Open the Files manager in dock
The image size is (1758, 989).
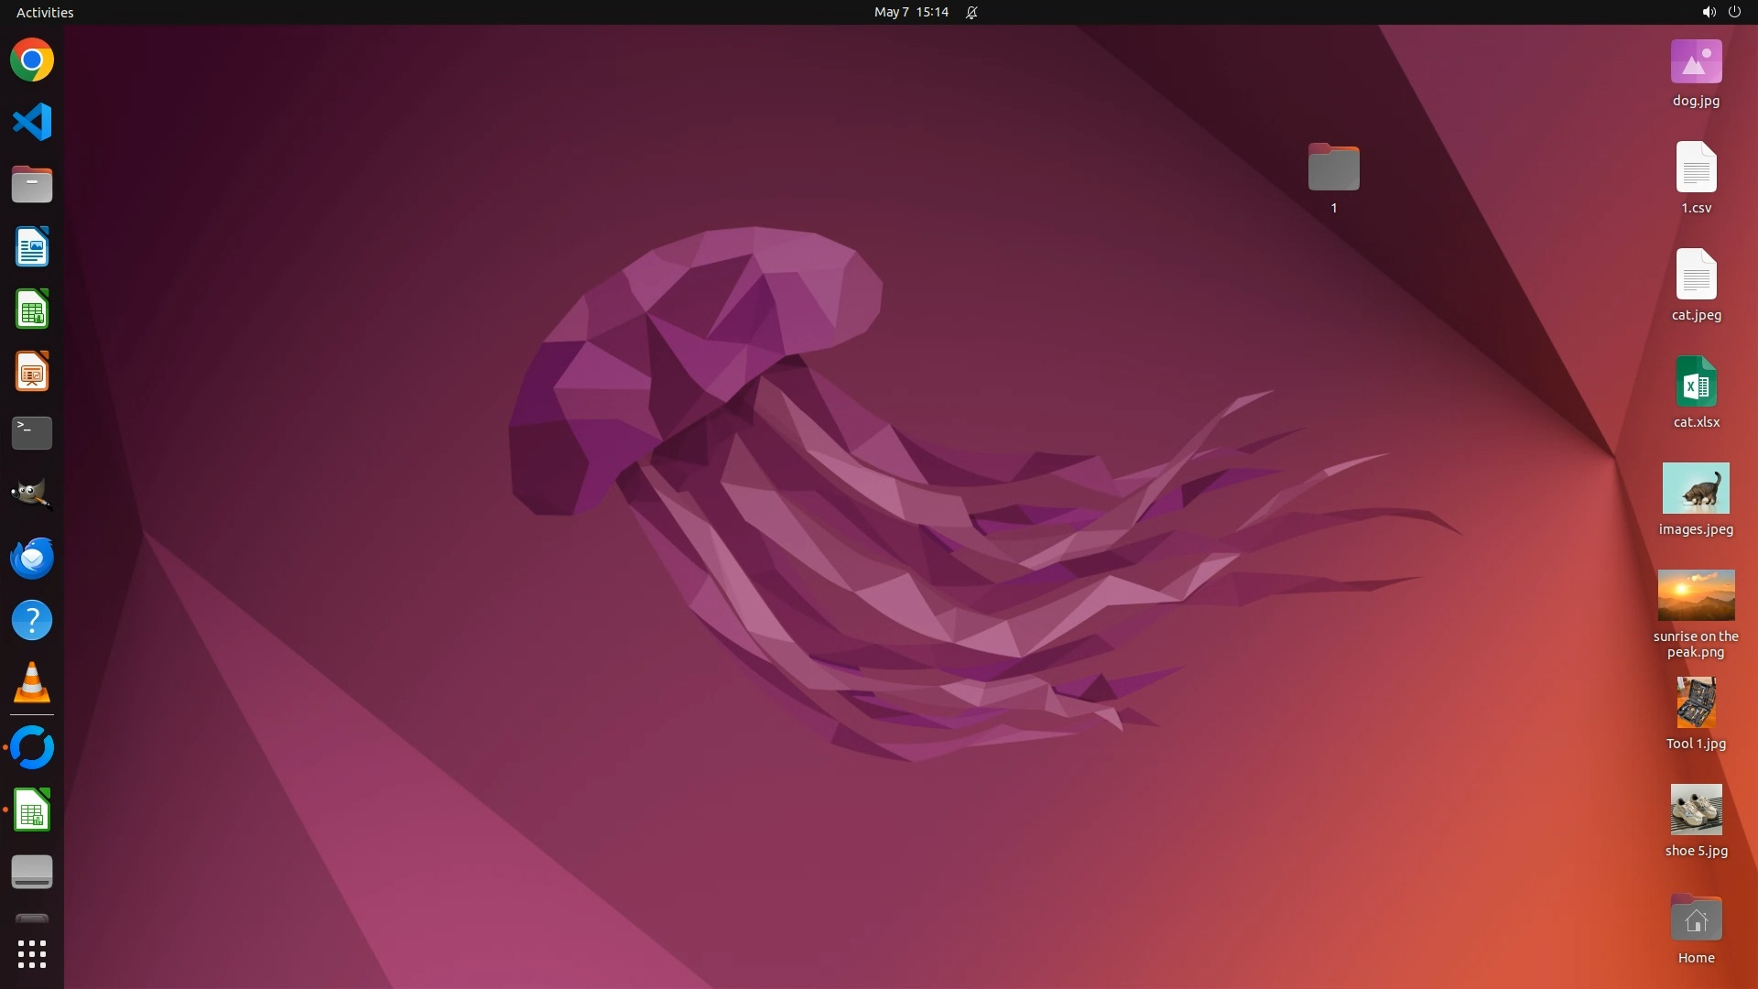[32, 184]
